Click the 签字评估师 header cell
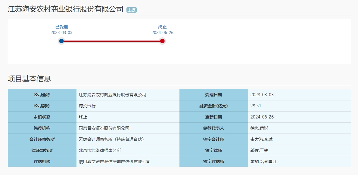The width and height of the screenshot is (358, 175). pos(214,161)
